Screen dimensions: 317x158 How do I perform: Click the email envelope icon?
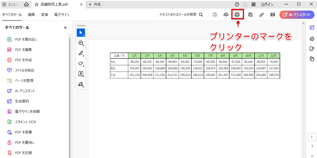pos(272,14)
